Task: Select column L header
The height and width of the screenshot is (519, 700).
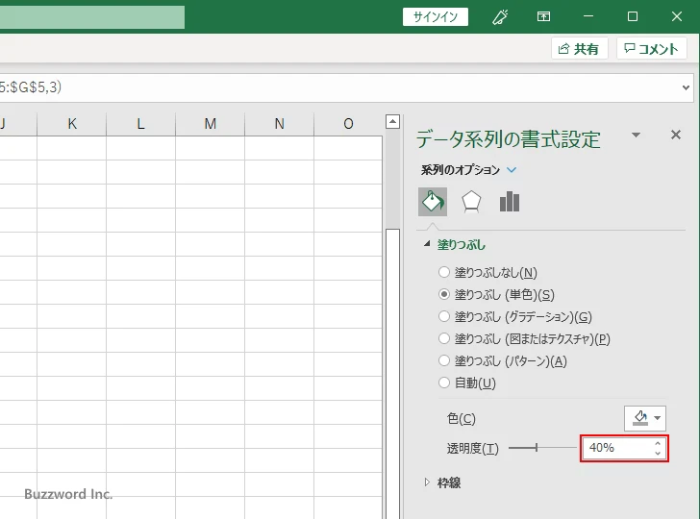Action: [x=140, y=124]
